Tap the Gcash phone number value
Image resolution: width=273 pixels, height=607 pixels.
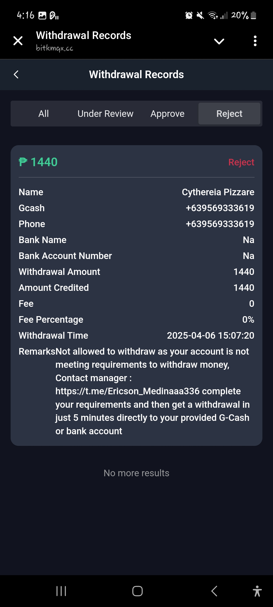(220, 208)
